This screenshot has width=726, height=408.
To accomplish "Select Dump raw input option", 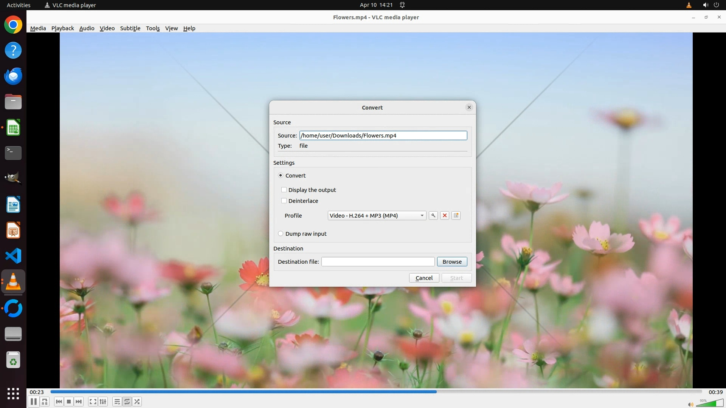I will coord(281,233).
